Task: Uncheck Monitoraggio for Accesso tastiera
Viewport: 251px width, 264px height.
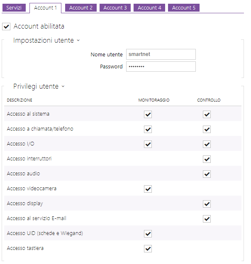Action: point(148,249)
